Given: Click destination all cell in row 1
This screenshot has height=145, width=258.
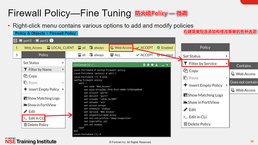Looking at the screenshot, I should tap(82, 48).
